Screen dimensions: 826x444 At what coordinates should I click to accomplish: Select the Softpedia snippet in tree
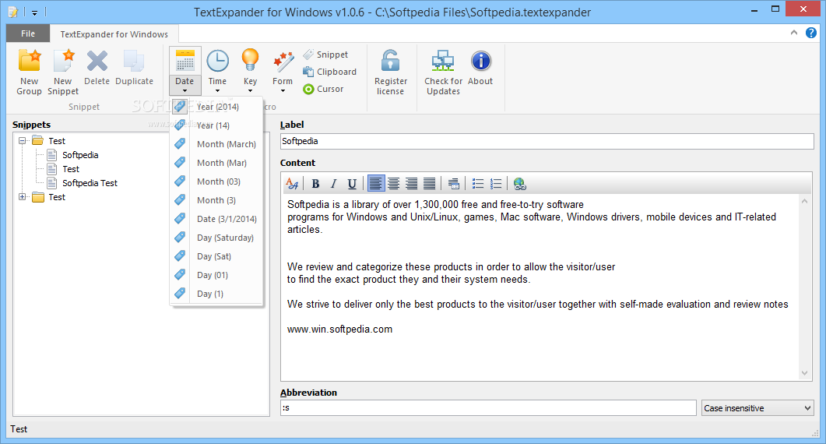coord(72,155)
